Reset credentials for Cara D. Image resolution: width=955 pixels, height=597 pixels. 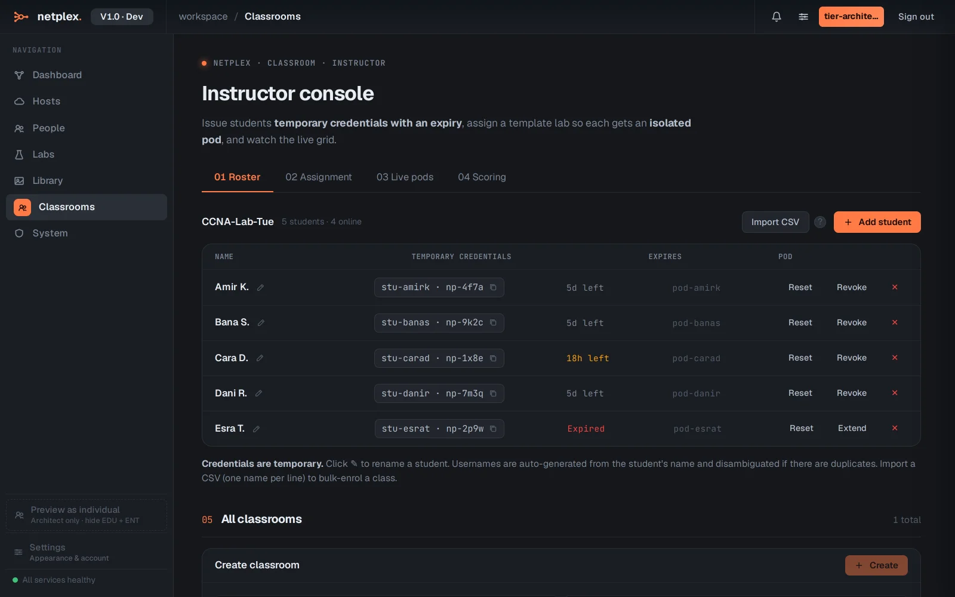(800, 358)
